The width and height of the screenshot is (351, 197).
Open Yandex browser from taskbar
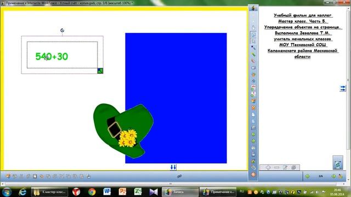76,192
